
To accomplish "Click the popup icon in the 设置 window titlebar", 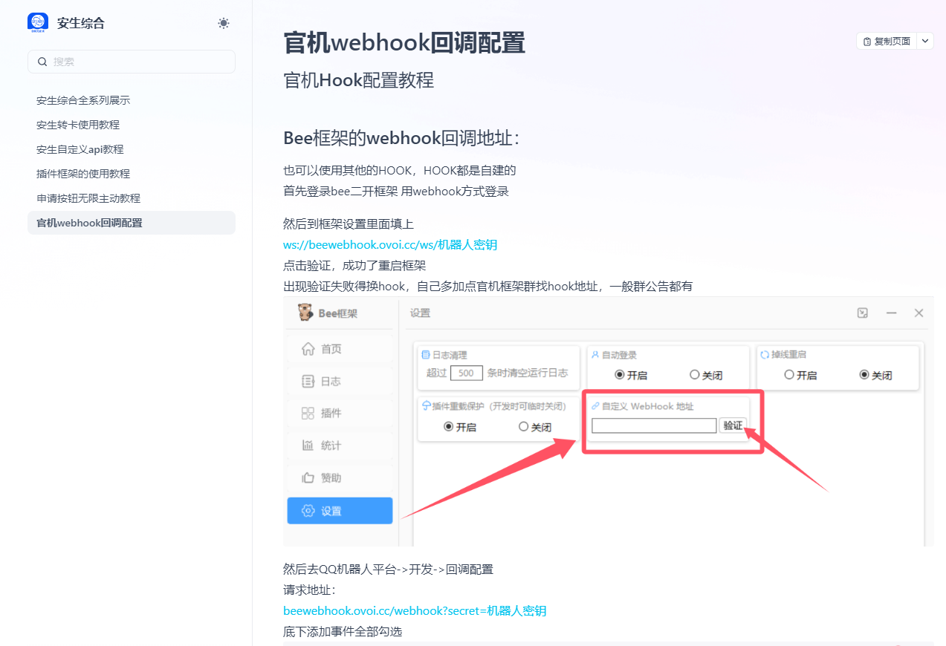I will (x=862, y=313).
